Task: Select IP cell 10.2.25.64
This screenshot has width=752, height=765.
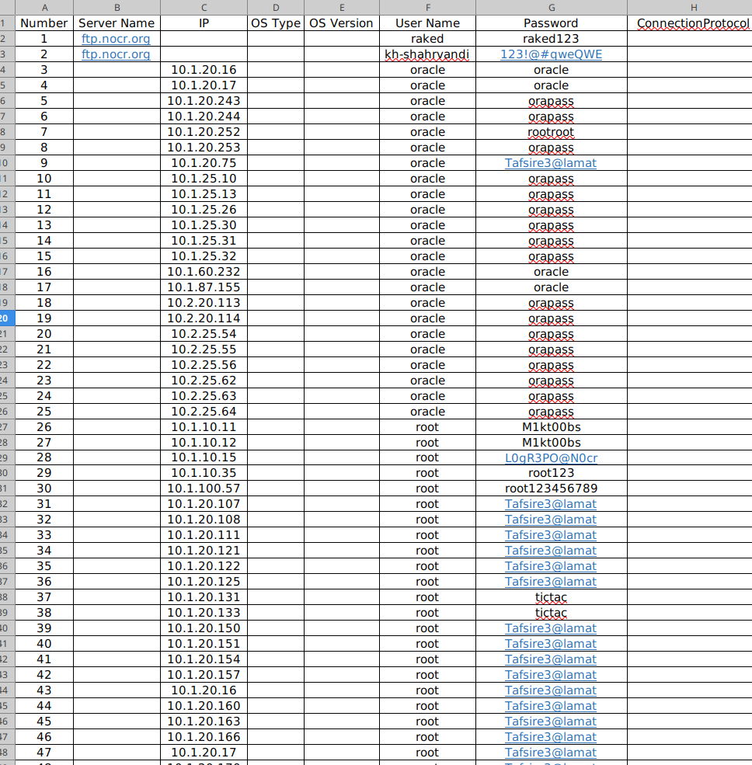Action: click(x=204, y=412)
